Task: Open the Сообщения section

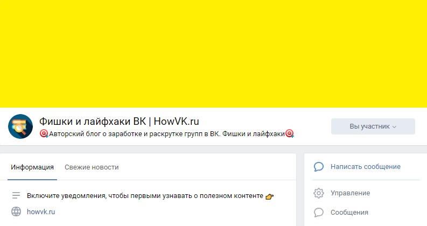Action: point(349,213)
